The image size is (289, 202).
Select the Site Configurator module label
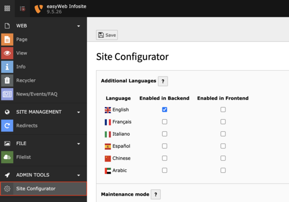[x=36, y=189]
